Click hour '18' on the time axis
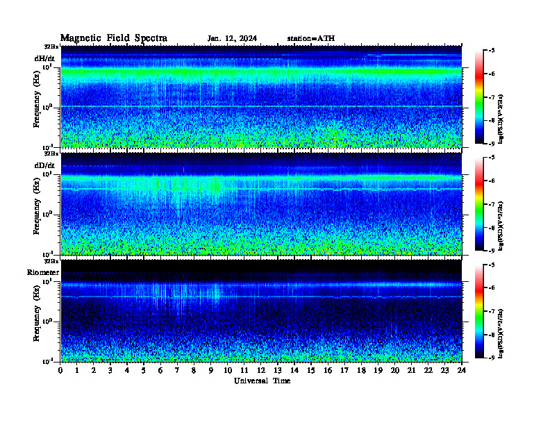This screenshot has width=550, height=425. point(361,371)
